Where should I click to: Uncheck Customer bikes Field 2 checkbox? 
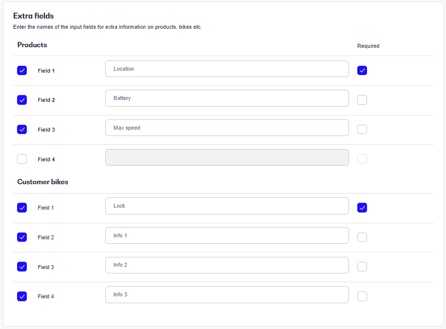coord(22,237)
